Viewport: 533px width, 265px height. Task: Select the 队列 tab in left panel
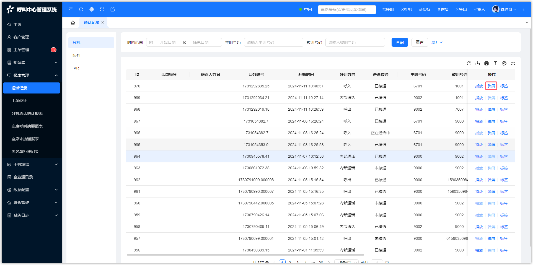76,55
